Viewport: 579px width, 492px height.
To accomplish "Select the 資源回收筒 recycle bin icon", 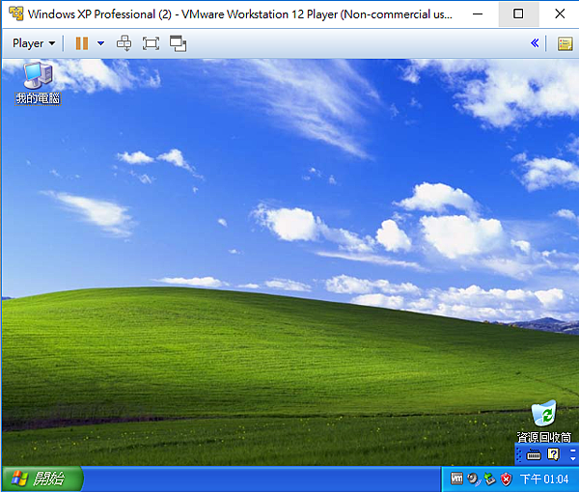I will tap(543, 422).
